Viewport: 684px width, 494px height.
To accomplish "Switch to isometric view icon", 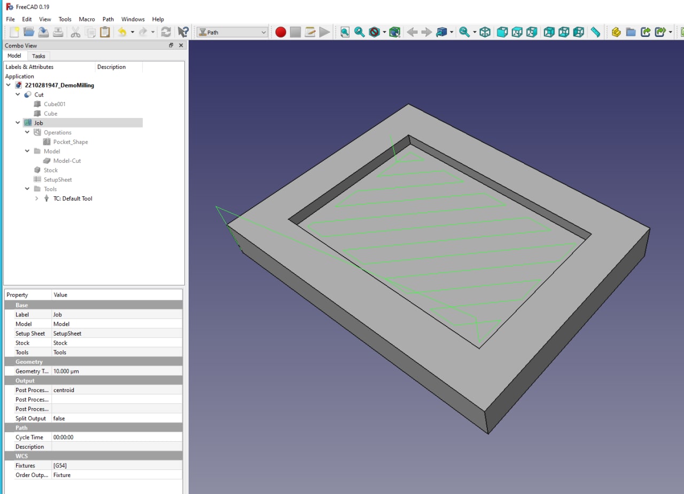I will (x=485, y=33).
